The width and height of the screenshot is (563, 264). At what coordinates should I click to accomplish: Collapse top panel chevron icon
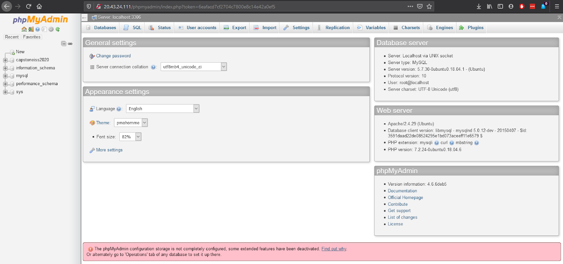559,17
